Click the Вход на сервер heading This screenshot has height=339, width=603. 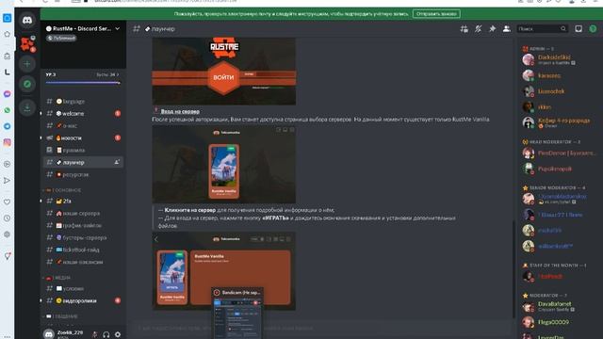pos(180,111)
